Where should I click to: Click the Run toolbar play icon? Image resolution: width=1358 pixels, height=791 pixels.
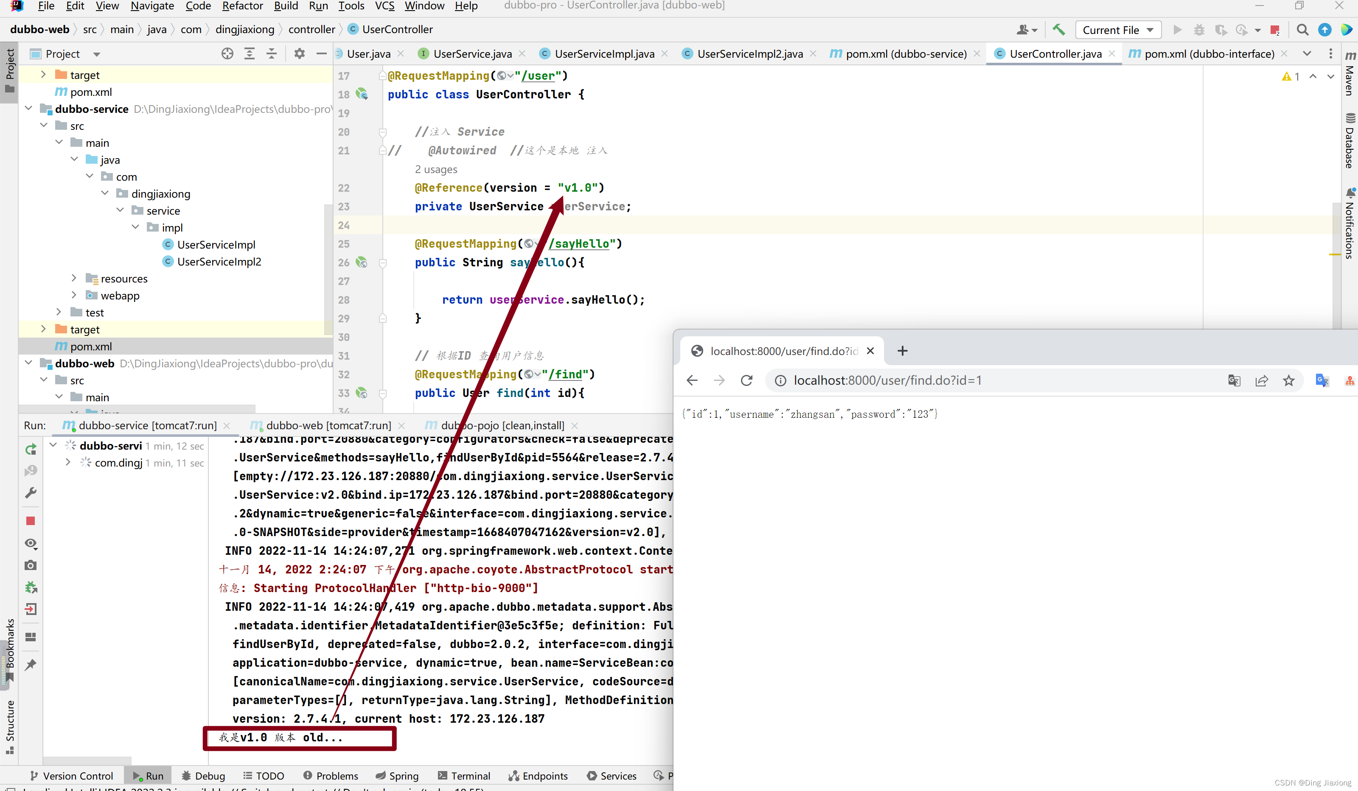click(x=1178, y=30)
